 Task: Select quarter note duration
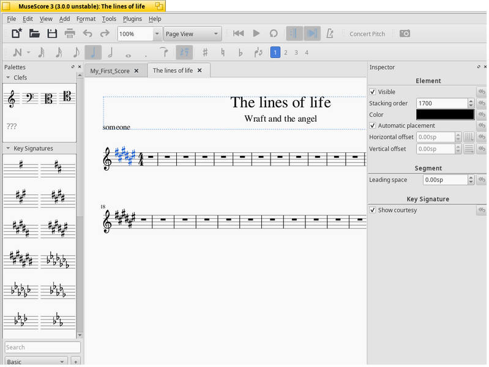93,53
